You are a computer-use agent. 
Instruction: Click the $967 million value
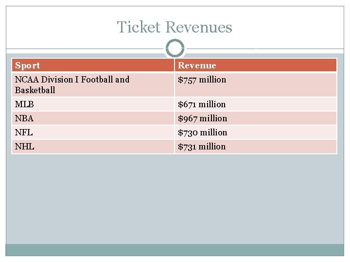click(x=202, y=118)
